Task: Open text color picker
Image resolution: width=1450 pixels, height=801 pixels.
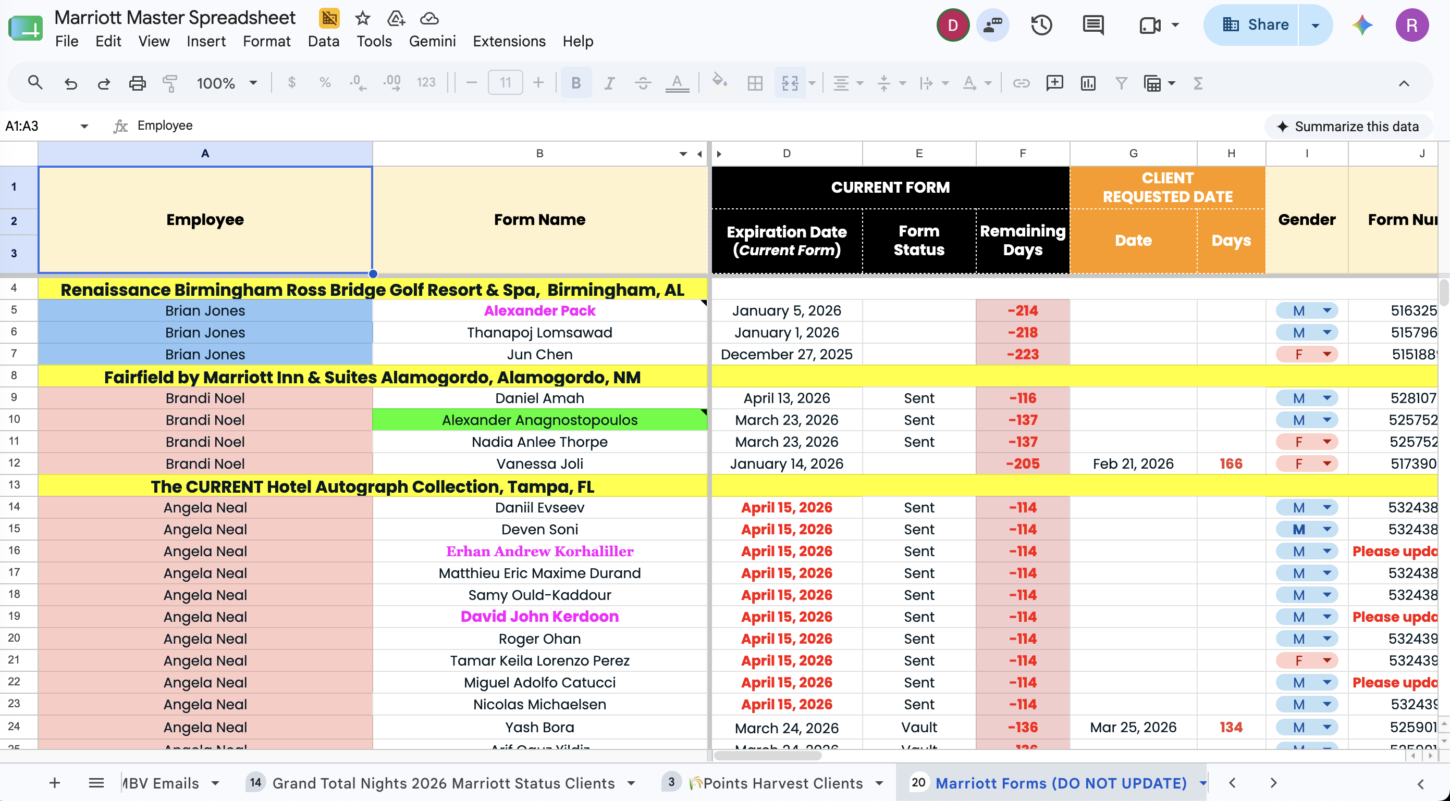Action: pyautogui.click(x=677, y=83)
